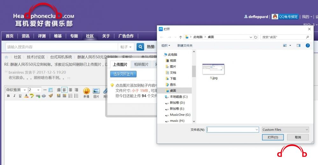This screenshot has width=318, height=165.
Task: Insert an ordered numbered list
Action: [x=70, y=96]
